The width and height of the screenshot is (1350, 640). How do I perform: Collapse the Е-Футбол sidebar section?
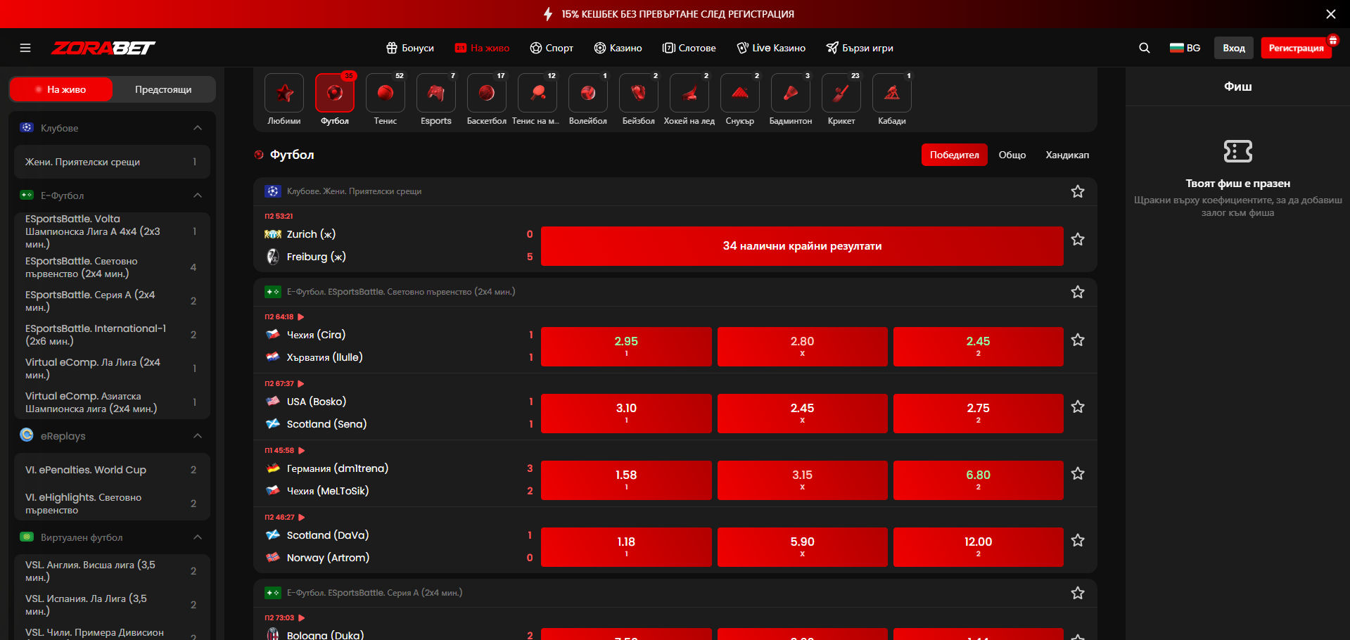(198, 196)
